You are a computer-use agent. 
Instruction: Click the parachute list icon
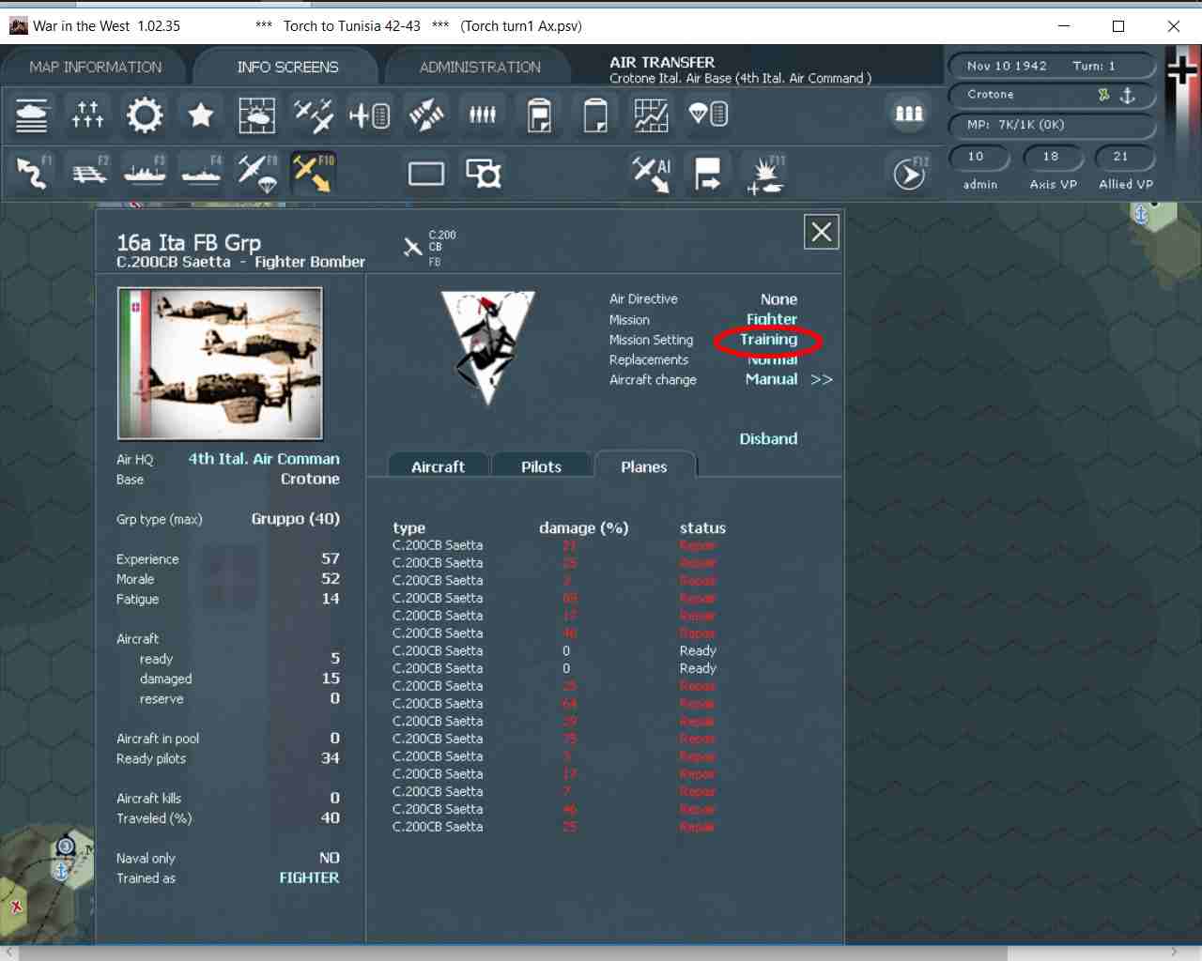click(708, 114)
